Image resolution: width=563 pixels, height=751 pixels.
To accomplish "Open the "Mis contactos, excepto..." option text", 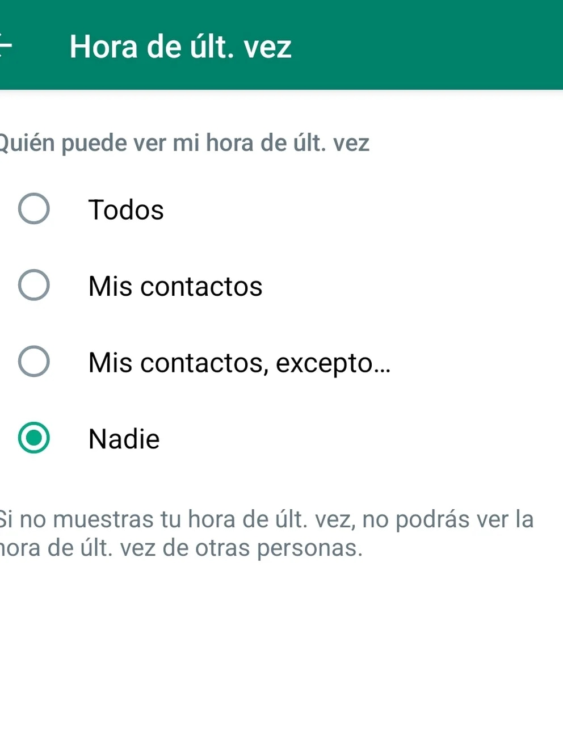I will tap(239, 363).
